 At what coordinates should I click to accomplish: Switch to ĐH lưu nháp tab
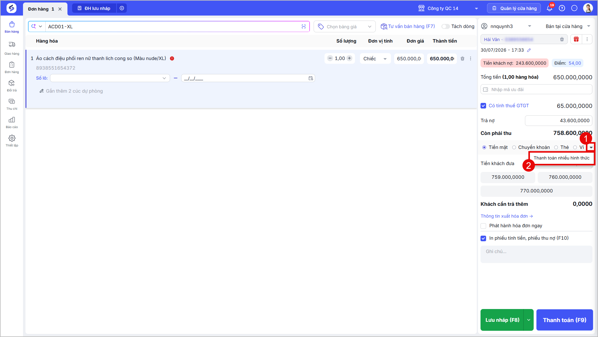pyautogui.click(x=94, y=8)
